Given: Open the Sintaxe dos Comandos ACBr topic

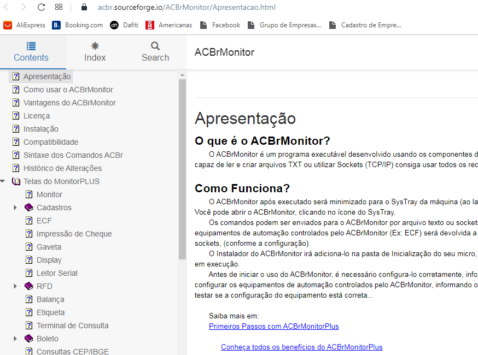Looking at the screenshot, I should tap(73, 155).
